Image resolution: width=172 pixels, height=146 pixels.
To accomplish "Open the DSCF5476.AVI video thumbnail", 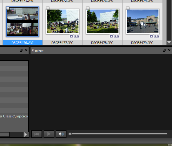I will coord(22,22).
